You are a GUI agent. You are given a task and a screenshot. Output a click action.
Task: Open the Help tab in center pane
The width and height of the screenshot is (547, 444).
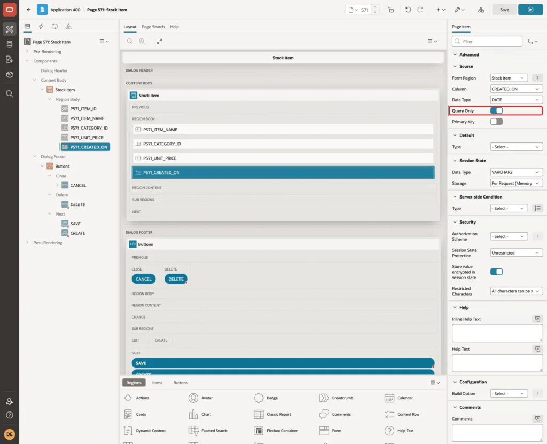pyautogui.click(x=174, y=27)
